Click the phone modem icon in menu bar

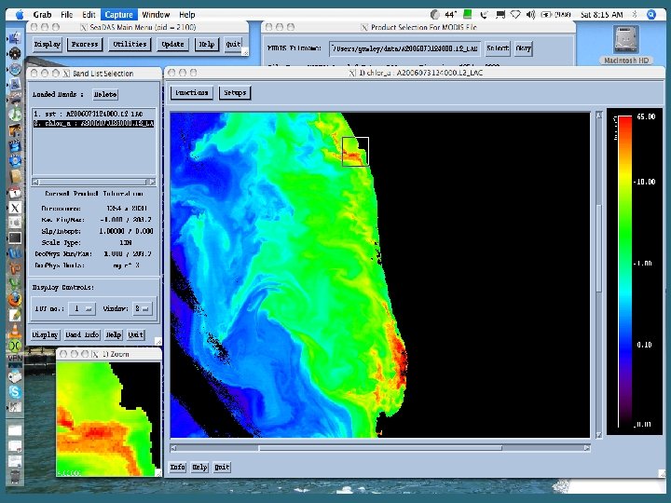tap(484, 15)
